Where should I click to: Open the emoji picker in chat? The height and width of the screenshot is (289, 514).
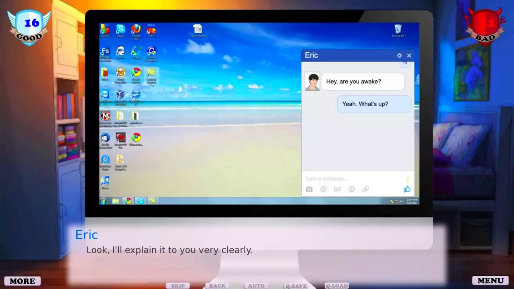[323, 189]
